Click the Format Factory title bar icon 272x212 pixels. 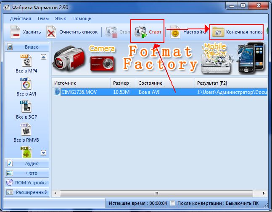coord(7,8)
